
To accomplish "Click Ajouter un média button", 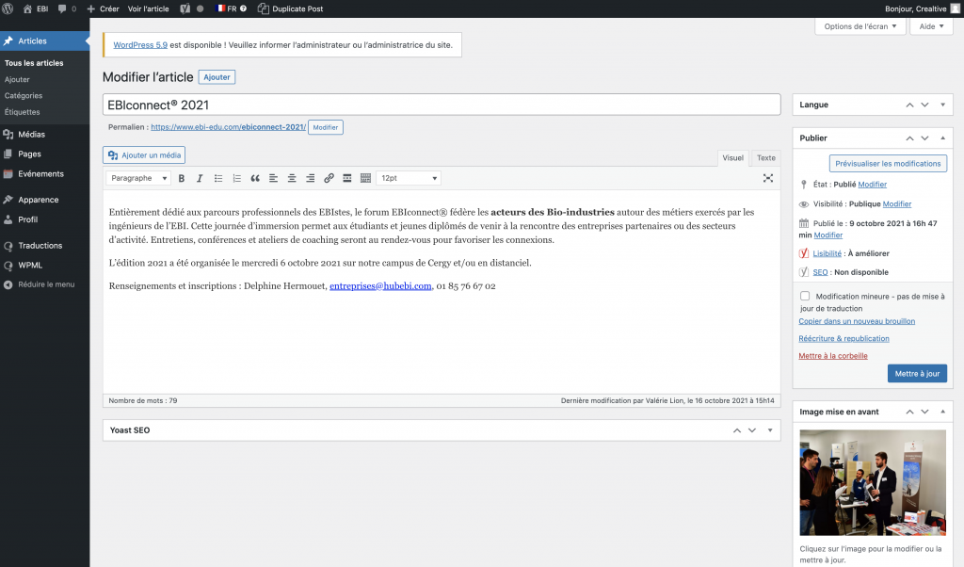I will click(144, 155).
